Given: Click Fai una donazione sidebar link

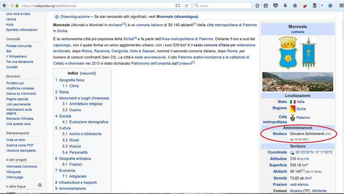Looking at the screenshot, I should point(20,62).
